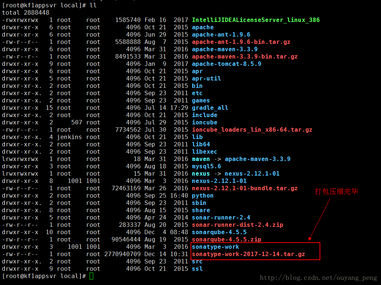Click the sonar-runner-dist-2.4.zip filename
This screenshot has width=381, height=285.
point(237,225)
